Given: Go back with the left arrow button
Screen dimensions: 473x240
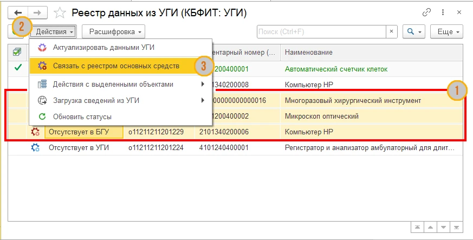Looking at the screenshot, I should tap(18, 12).
